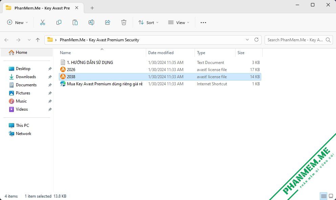Click the Edge shortcut icon of Mua Key file
The height and width of the screenshot is (200, 336).
tap(63, 84)
